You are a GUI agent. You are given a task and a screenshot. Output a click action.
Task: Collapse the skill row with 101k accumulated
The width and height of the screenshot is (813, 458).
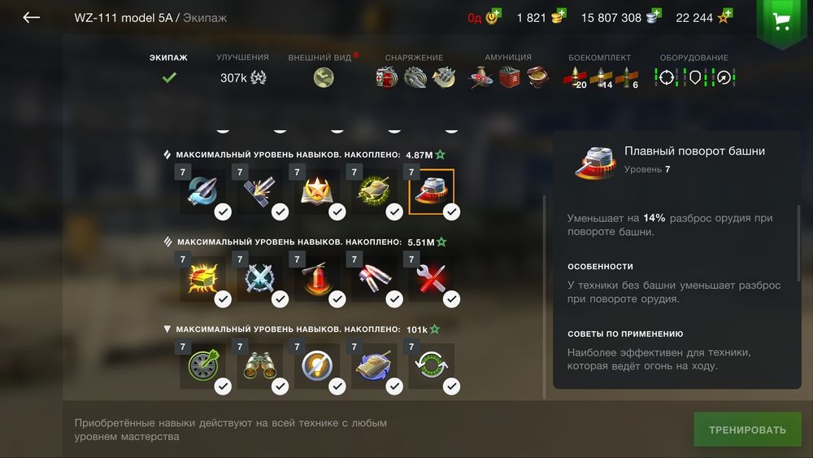point(167,329)
